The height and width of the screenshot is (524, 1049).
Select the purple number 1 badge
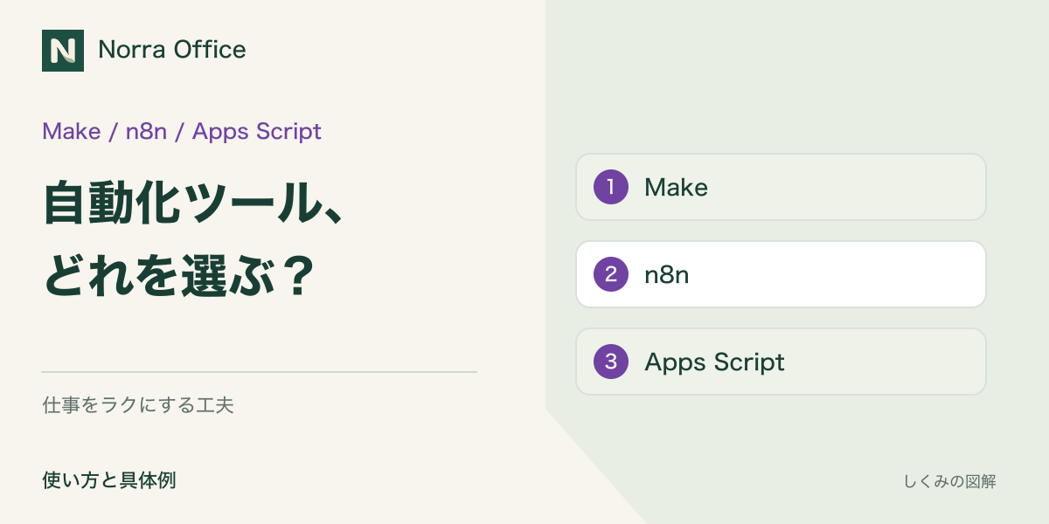[x=611, y=187]
